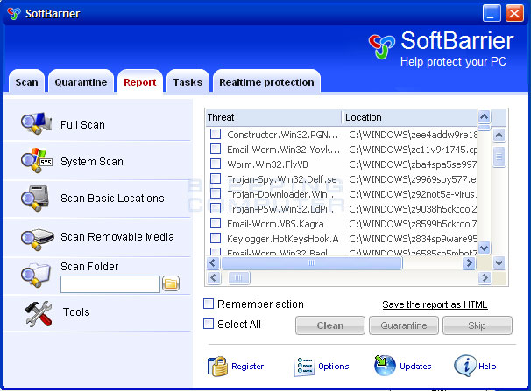Viewport: 531px width, 391px height.
Task: Click the Location column header
Action: point(409,117)
